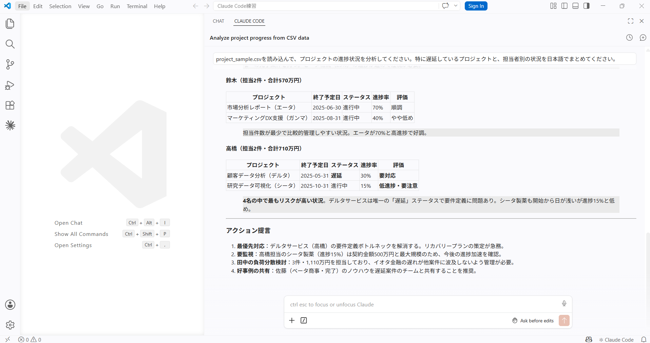Open errors and warnings status indicator
The image size is (650, 343).
tap(30, 339)
